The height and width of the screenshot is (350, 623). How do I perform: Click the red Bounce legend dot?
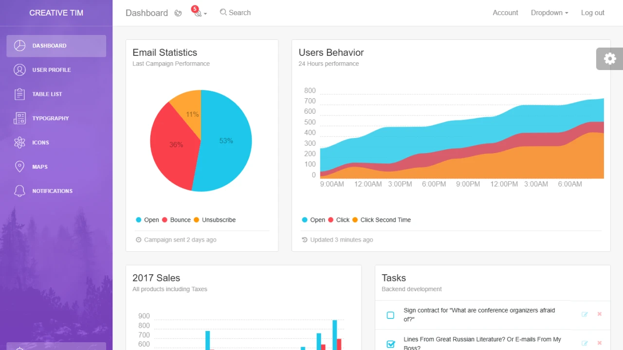click(x=165, y=220)
